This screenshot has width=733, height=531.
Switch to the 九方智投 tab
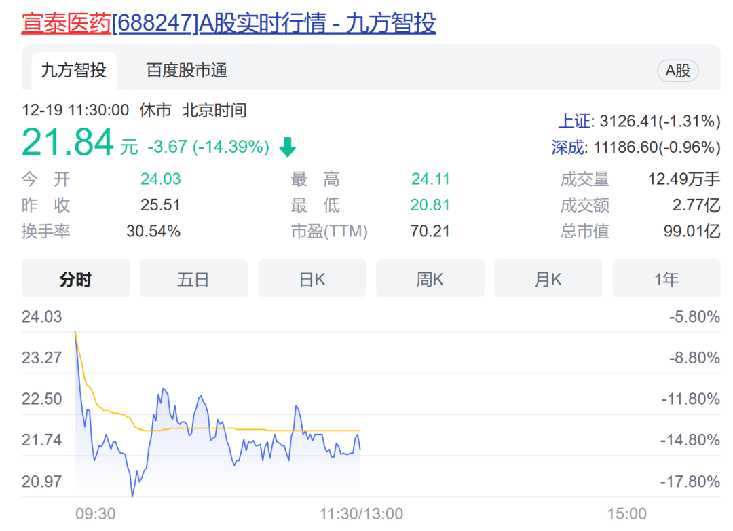74,71
